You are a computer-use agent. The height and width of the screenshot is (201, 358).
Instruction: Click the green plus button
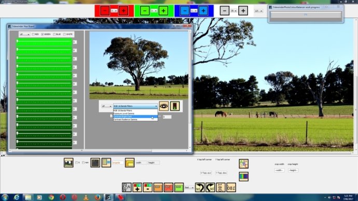[x=163, y=11]
